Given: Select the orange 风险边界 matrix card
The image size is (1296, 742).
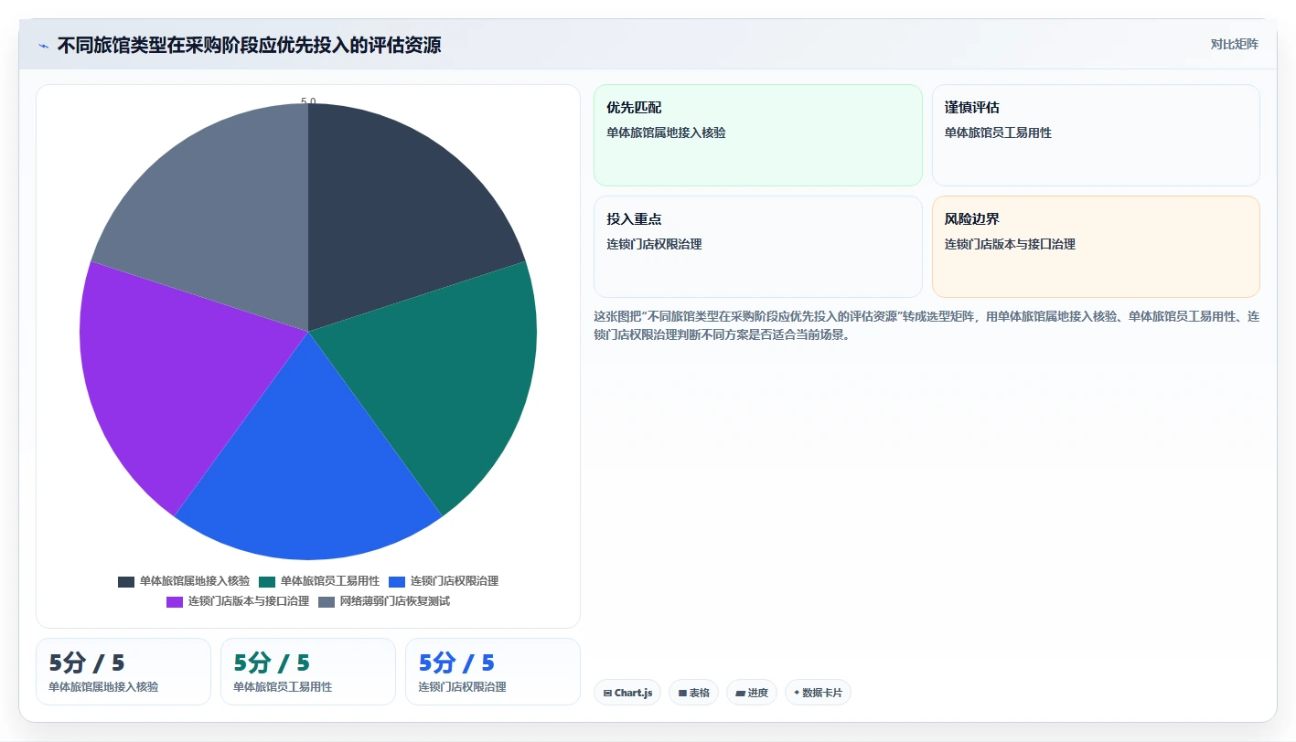Looking at the screenshot, I should (x=1096, y=247).
